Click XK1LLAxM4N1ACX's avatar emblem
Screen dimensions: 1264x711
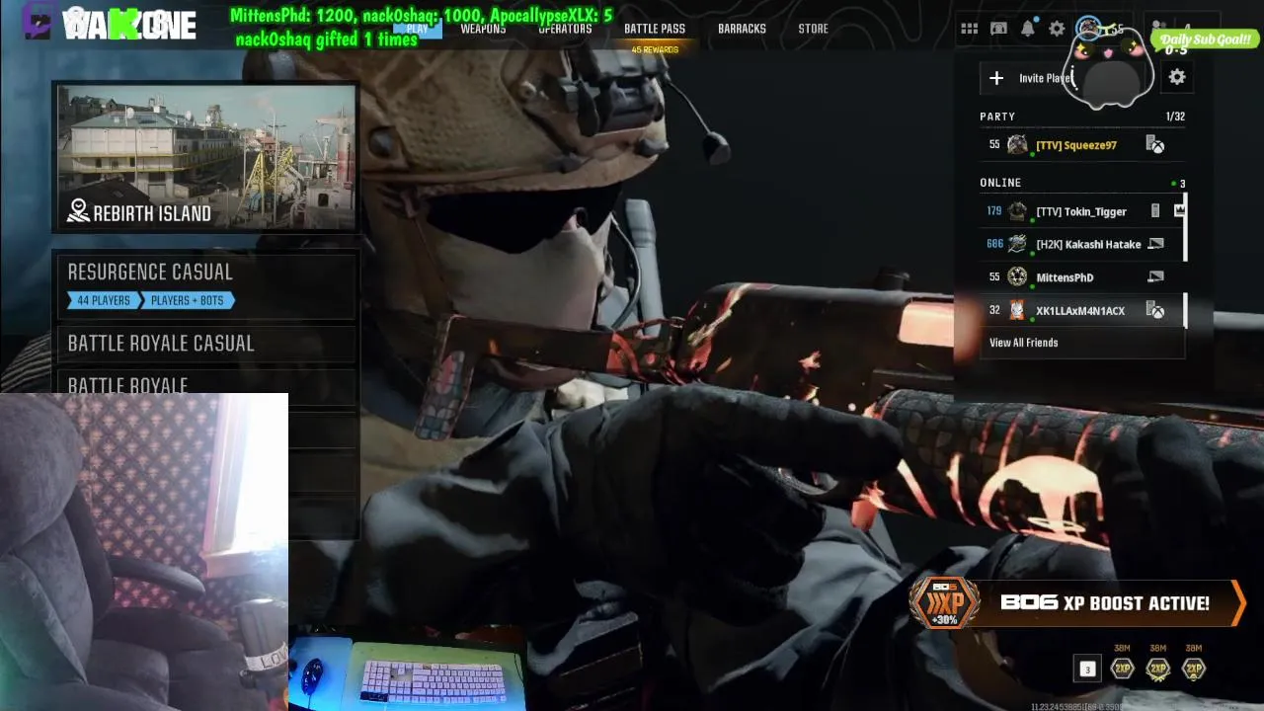click(1017, 311)
